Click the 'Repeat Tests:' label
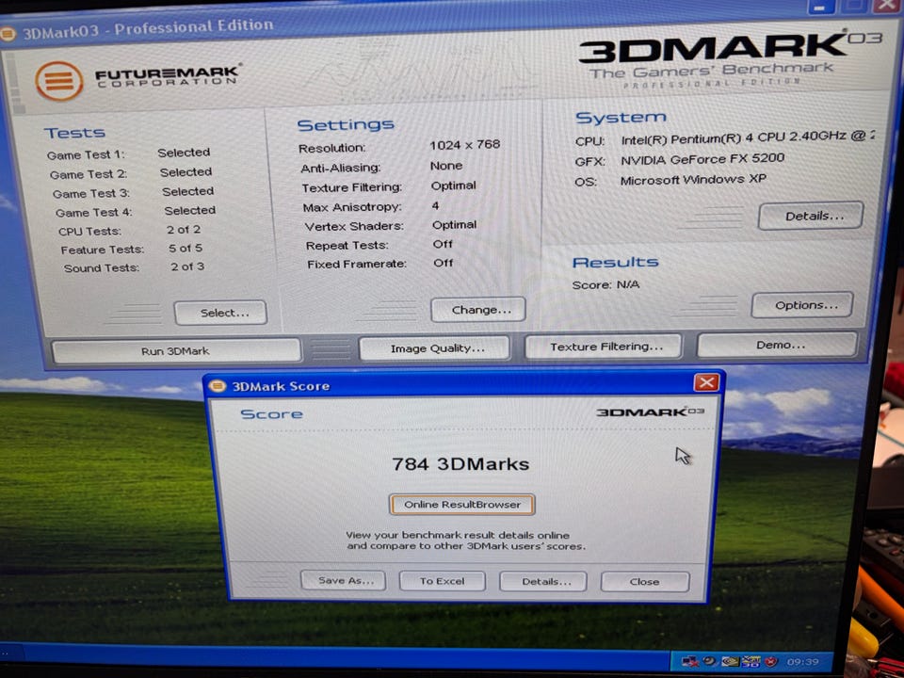The image size is (904, 678). (x=347, y=246)
